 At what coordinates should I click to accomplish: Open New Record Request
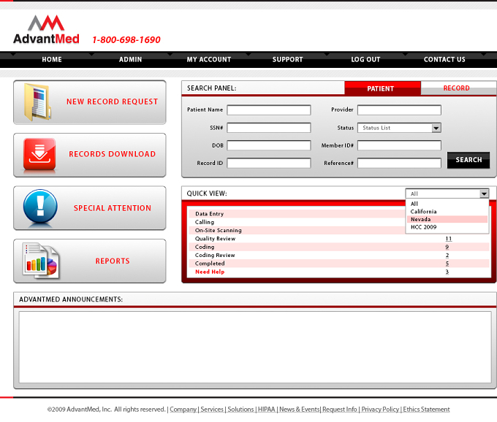90,102
